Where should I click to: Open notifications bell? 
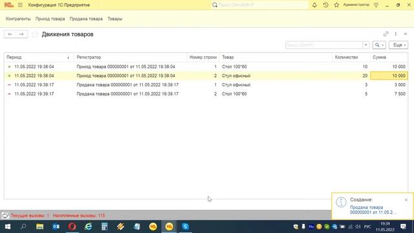(314, 5)
